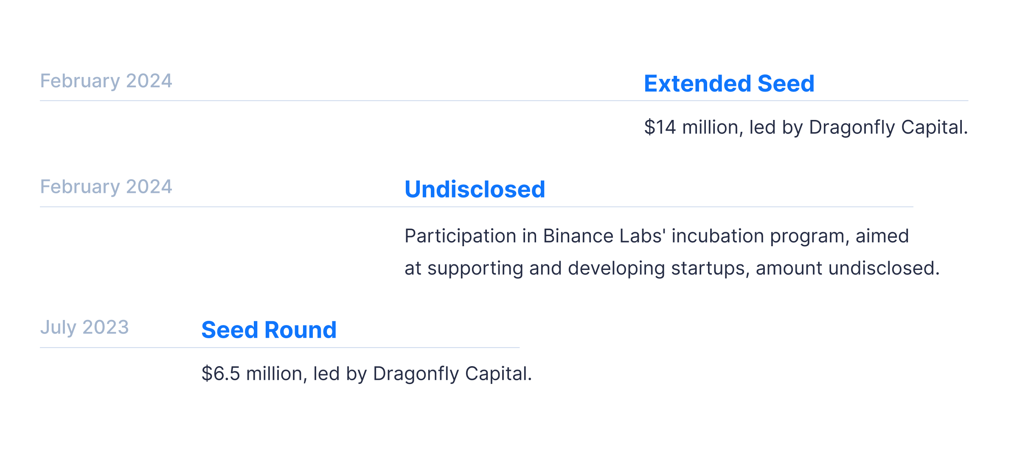
Task: Select the July 2023 date label
Action: [x=84, y=328]
